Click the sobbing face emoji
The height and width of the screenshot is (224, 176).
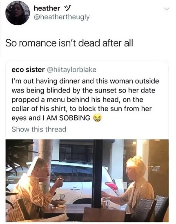click(98, 118)
